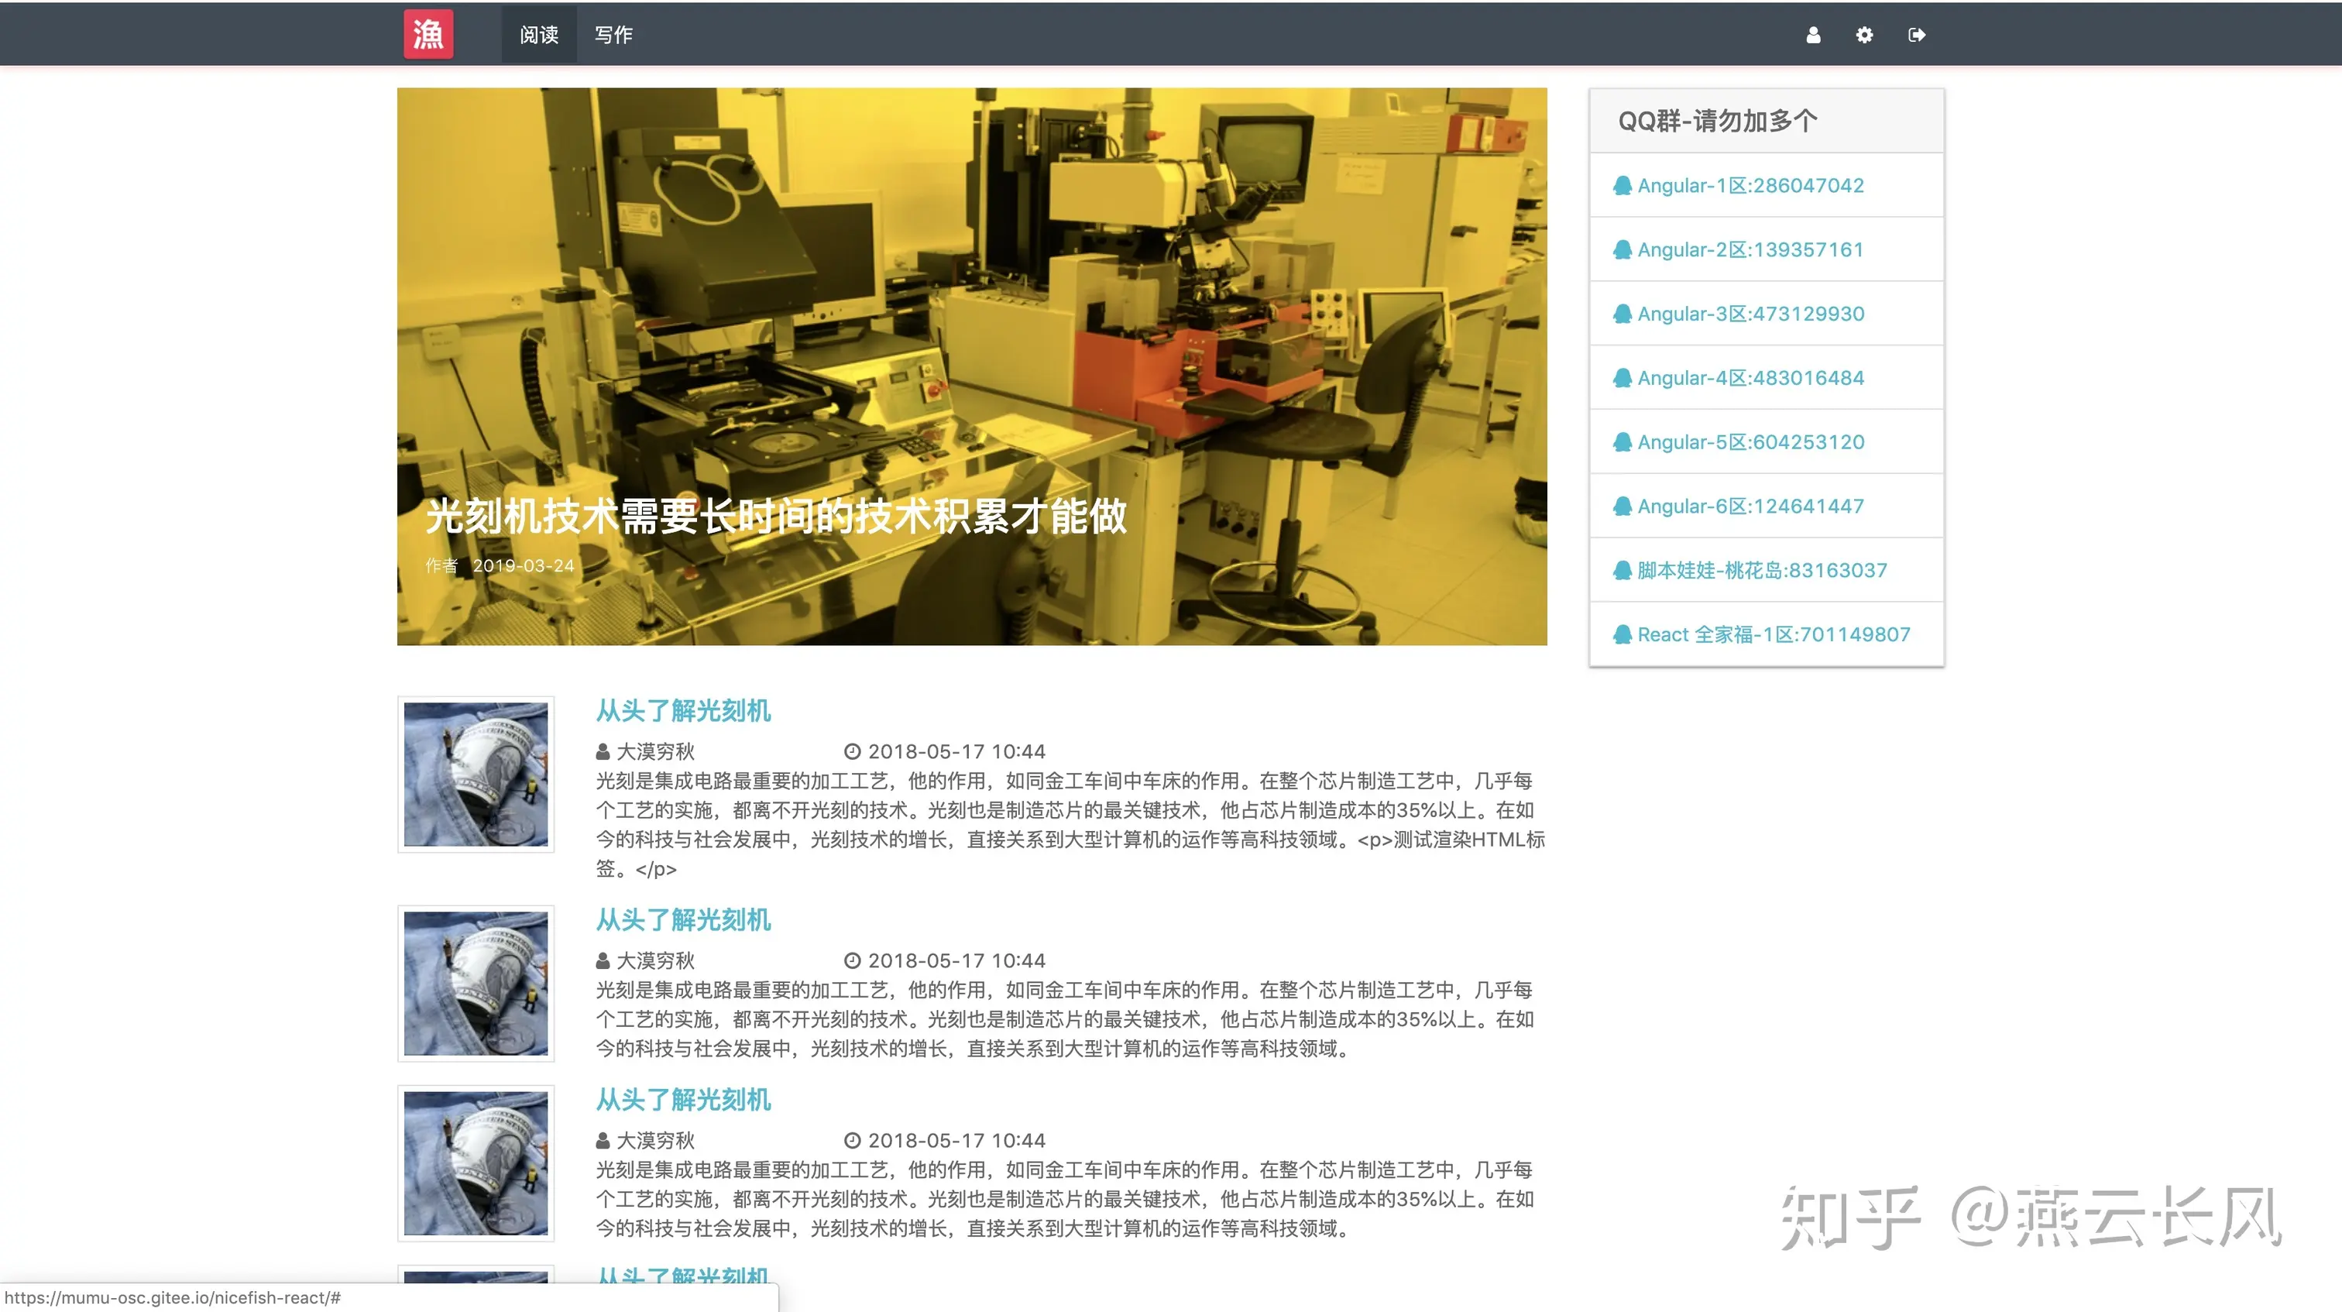Select author name 大漠穷秋 in article listing
The height and width of the screenshot is (1312, 2342).
[x=654, y=751]
